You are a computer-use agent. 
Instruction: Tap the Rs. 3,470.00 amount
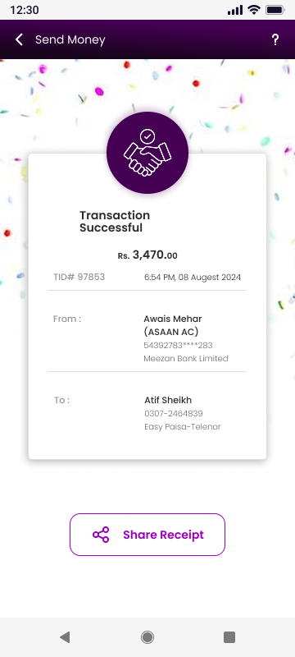coord(147,255)
